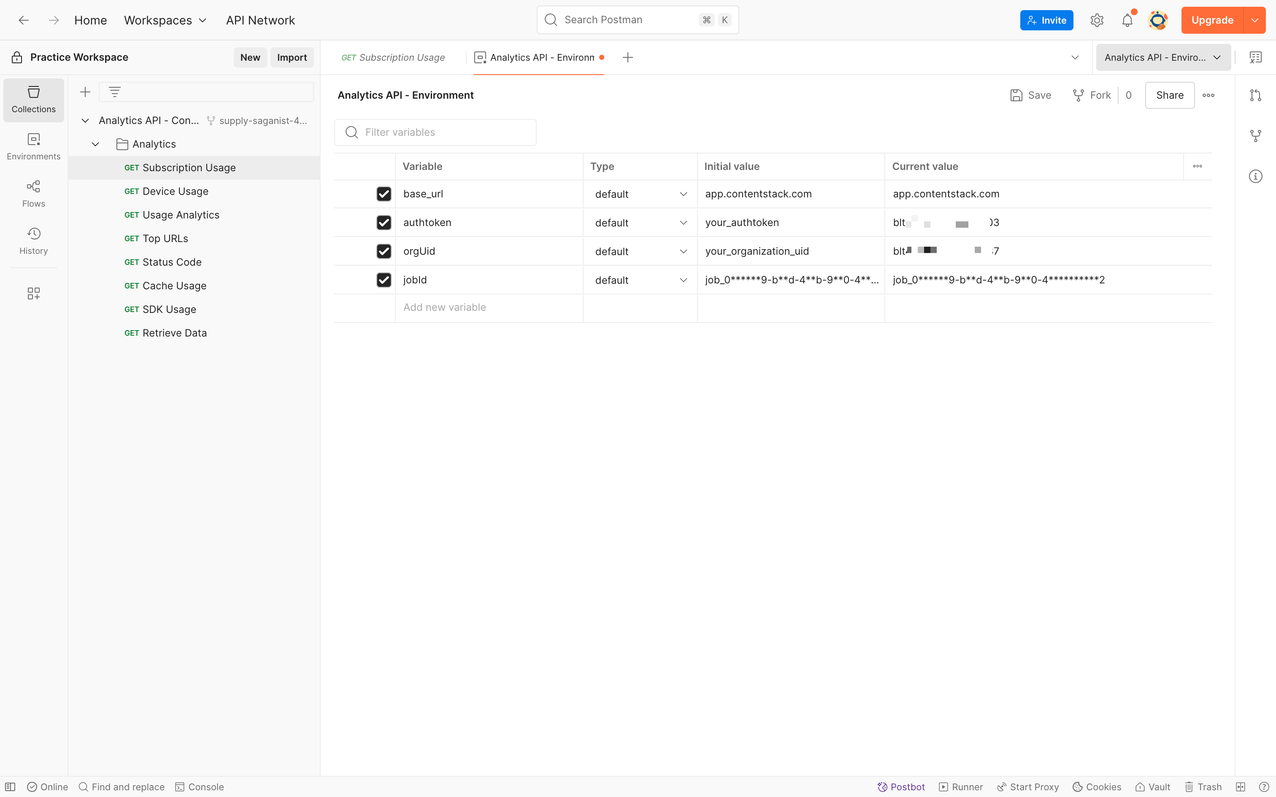Toggle the sidebar from the status bar
1276x797 pixels.
tap(10, 786)
